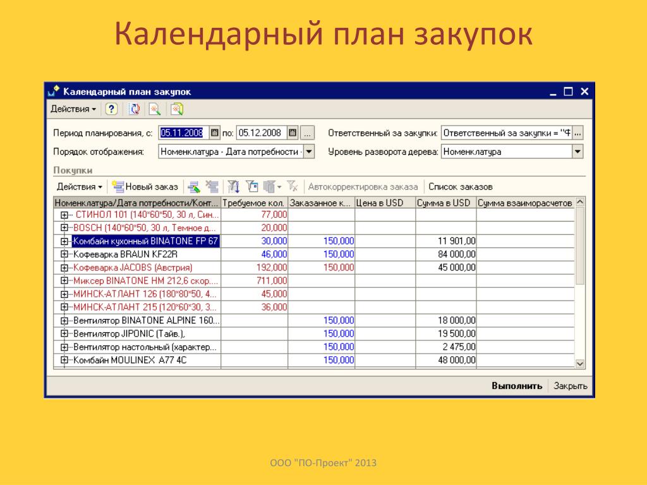Select Кофеварка JACOBS (Австрия) row name
This screenshot has width=647, height=485.
(x=133, y=267)
